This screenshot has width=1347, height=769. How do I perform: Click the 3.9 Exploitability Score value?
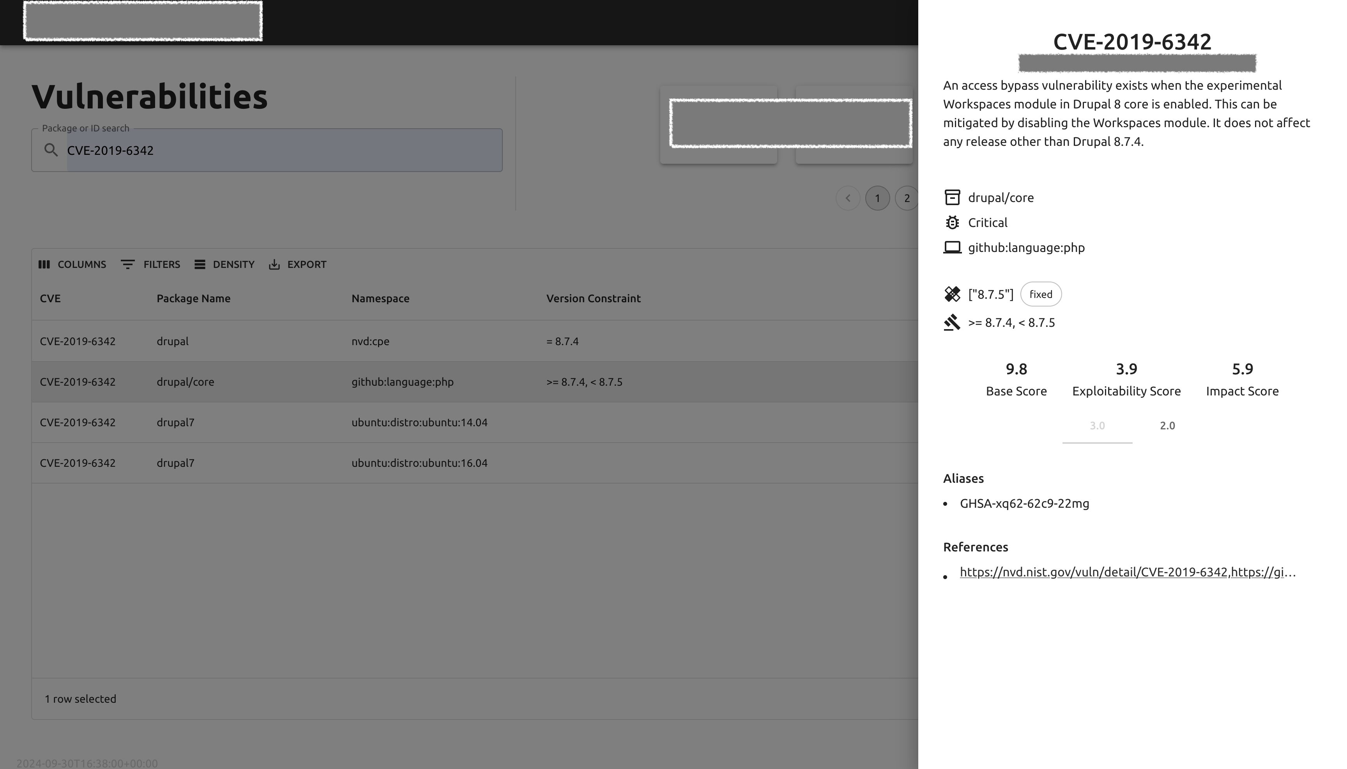(1126, 369)
